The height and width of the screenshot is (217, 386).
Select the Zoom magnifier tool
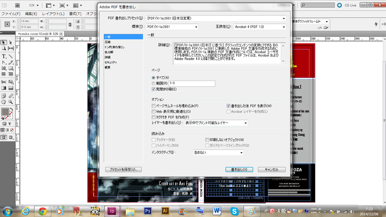11,102
